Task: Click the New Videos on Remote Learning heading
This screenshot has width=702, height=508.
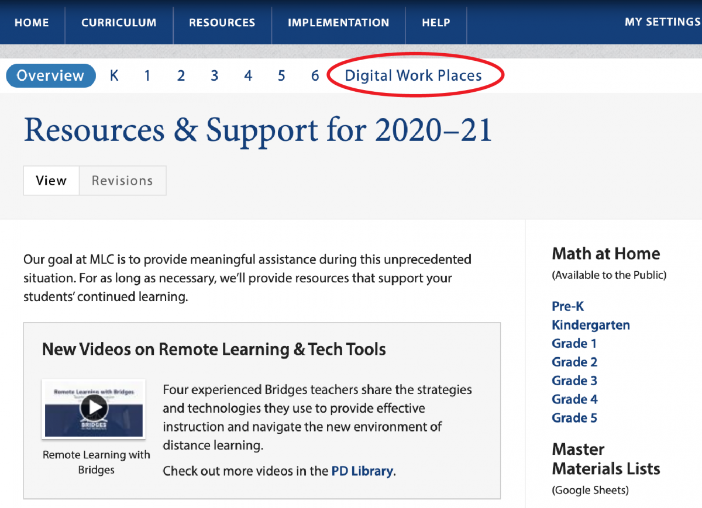Action: coord(214,350)
